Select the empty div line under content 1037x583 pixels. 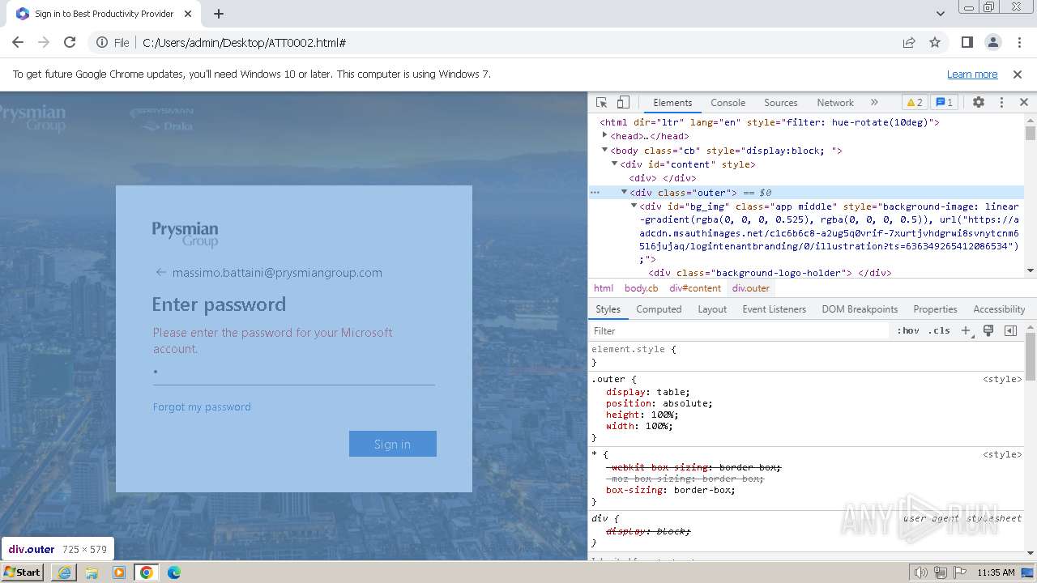click(663, 178)
